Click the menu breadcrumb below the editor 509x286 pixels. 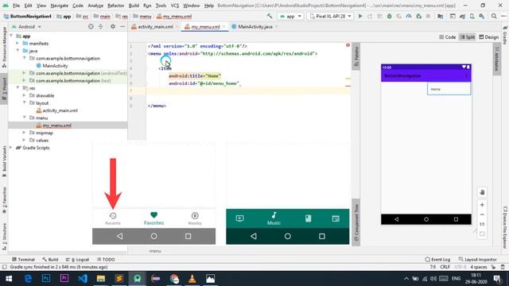(155, 251)
